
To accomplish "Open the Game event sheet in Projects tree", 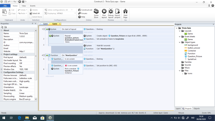I will 190,39.
